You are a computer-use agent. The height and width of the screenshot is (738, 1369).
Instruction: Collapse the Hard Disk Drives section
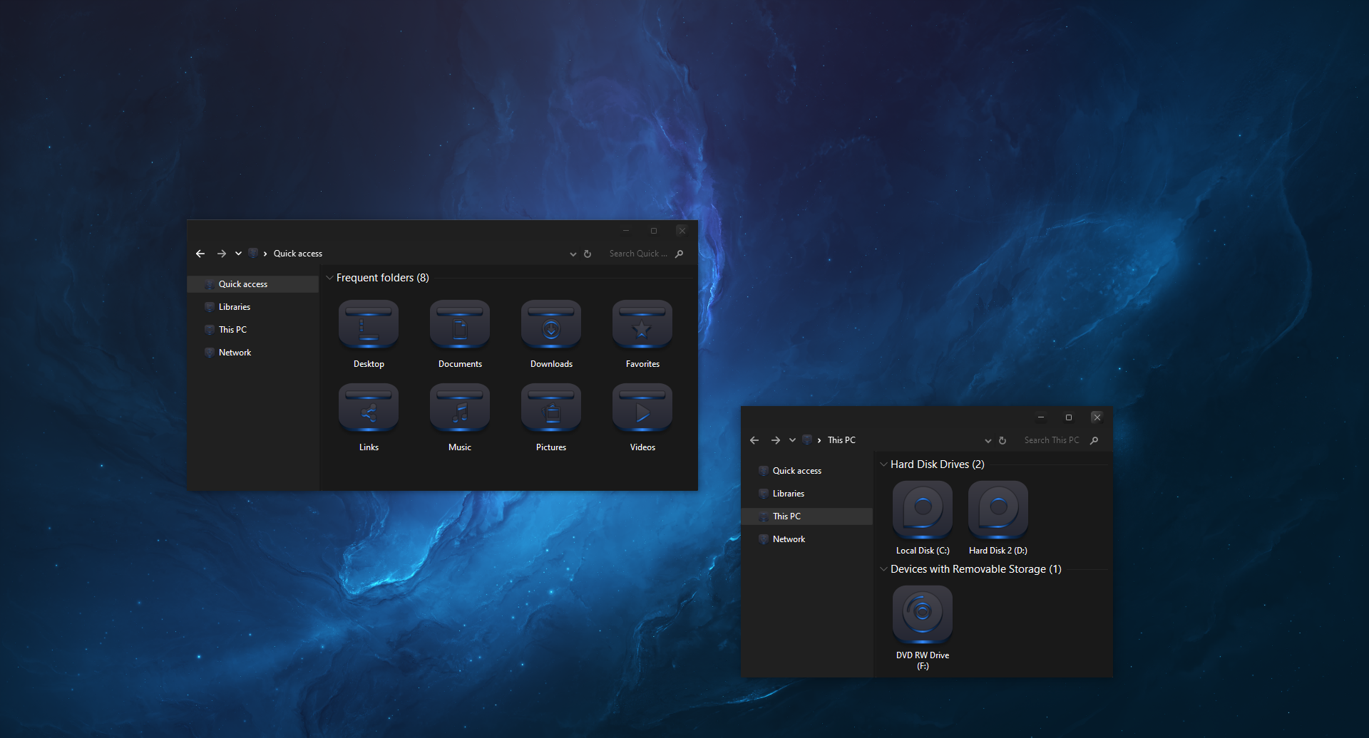click(x=883, y=464)
